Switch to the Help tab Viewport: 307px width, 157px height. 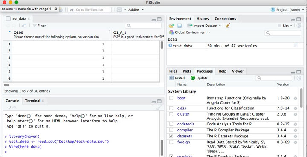(223, 71)
